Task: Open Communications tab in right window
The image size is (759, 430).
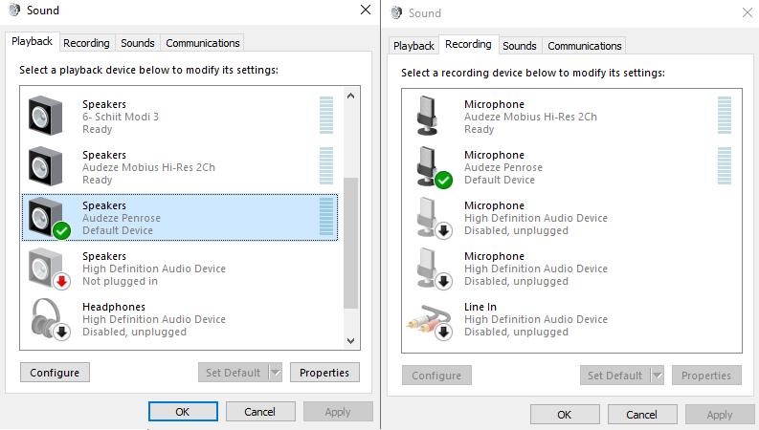Action: (x=584, y=46)
